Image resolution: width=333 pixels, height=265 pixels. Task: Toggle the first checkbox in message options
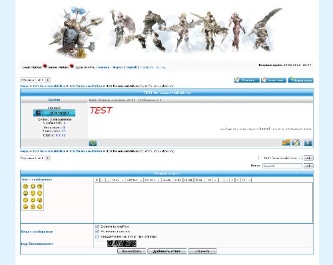click(97, 226)
